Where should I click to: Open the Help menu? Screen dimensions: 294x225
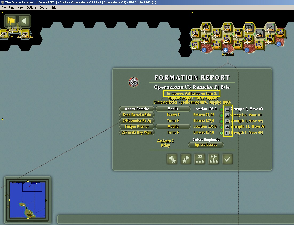coord(53,7)
